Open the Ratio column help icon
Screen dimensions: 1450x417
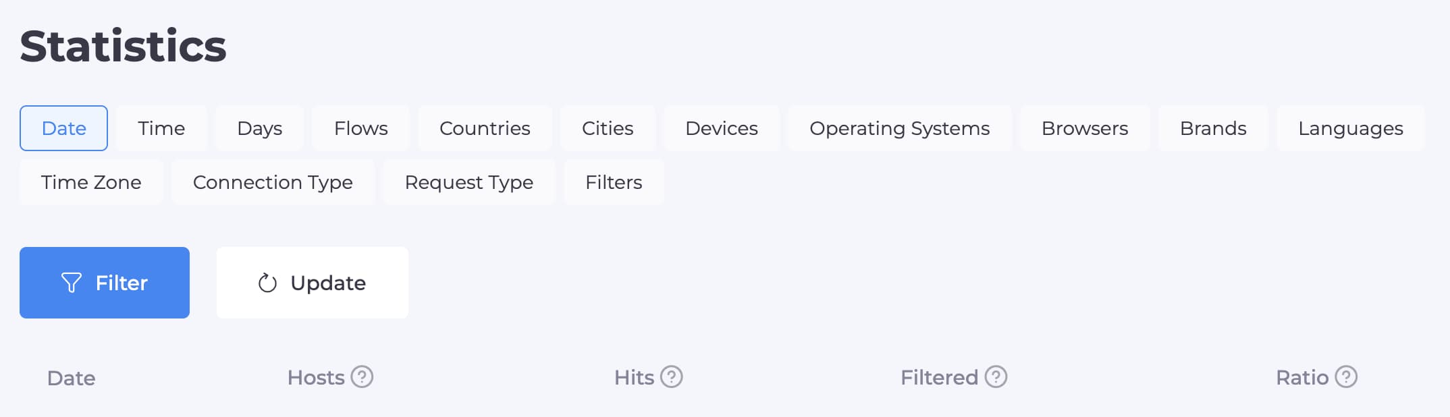[x=1346, y=377]
